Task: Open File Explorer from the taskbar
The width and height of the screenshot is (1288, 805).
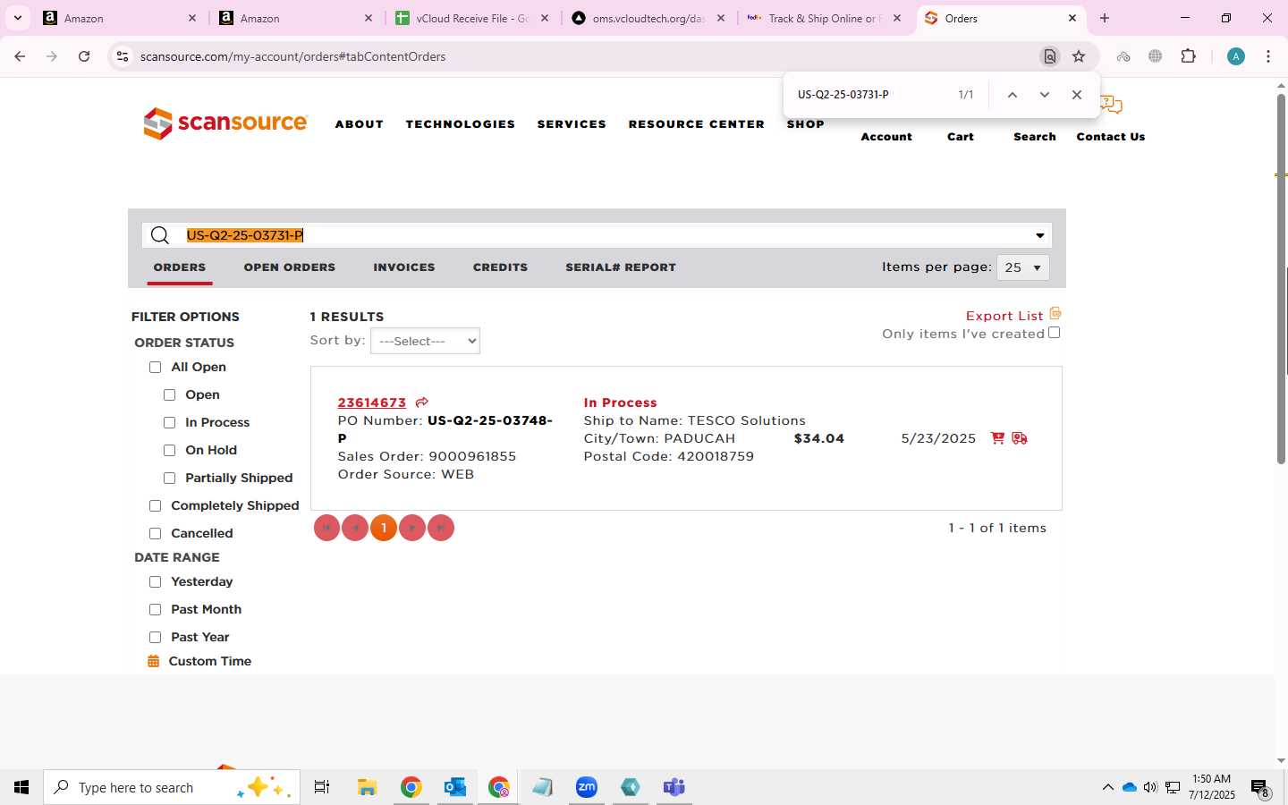Action: coord(367,787)
